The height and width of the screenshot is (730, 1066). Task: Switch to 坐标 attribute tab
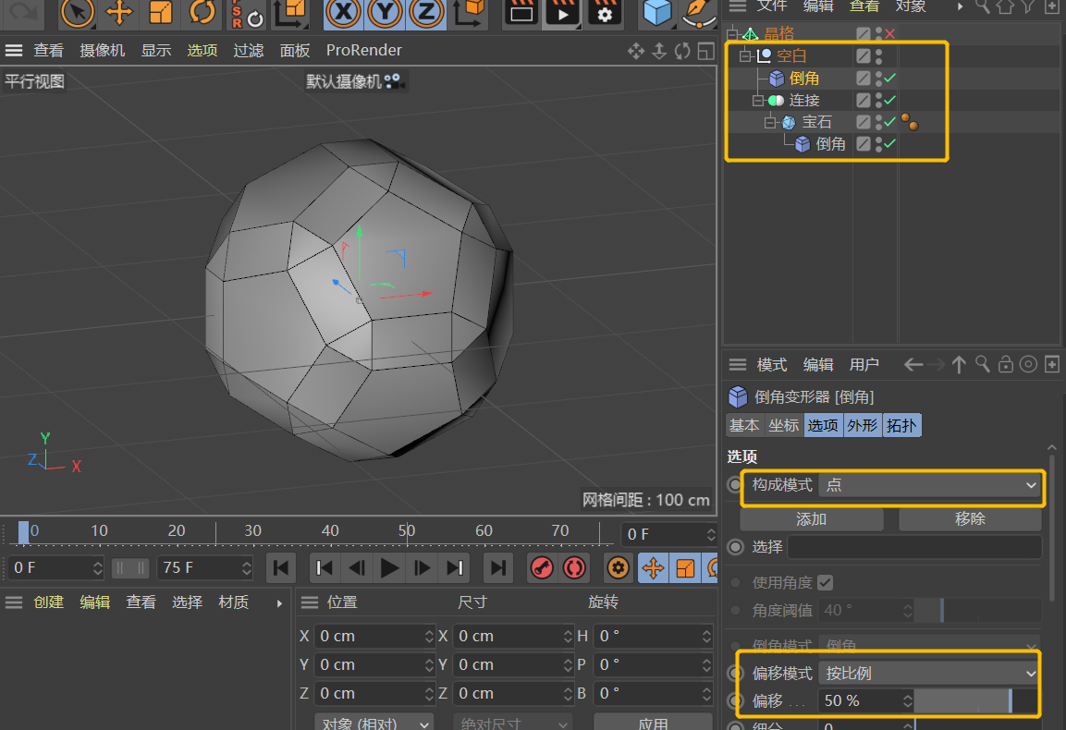(784, 425)
